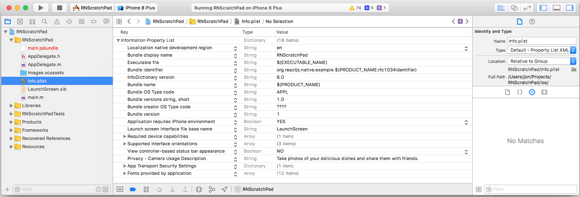
Task: Show the Version editor
Action: pyautogui.click(x=527, y=8)
